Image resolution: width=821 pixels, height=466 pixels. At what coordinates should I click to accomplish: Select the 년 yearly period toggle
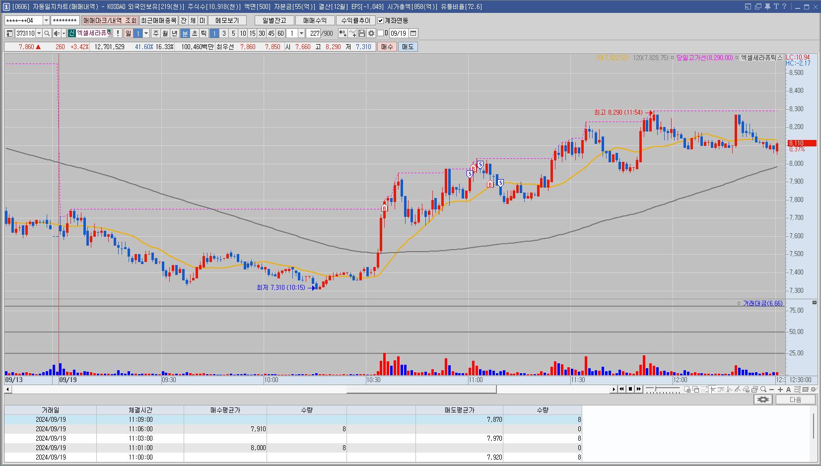175,33
